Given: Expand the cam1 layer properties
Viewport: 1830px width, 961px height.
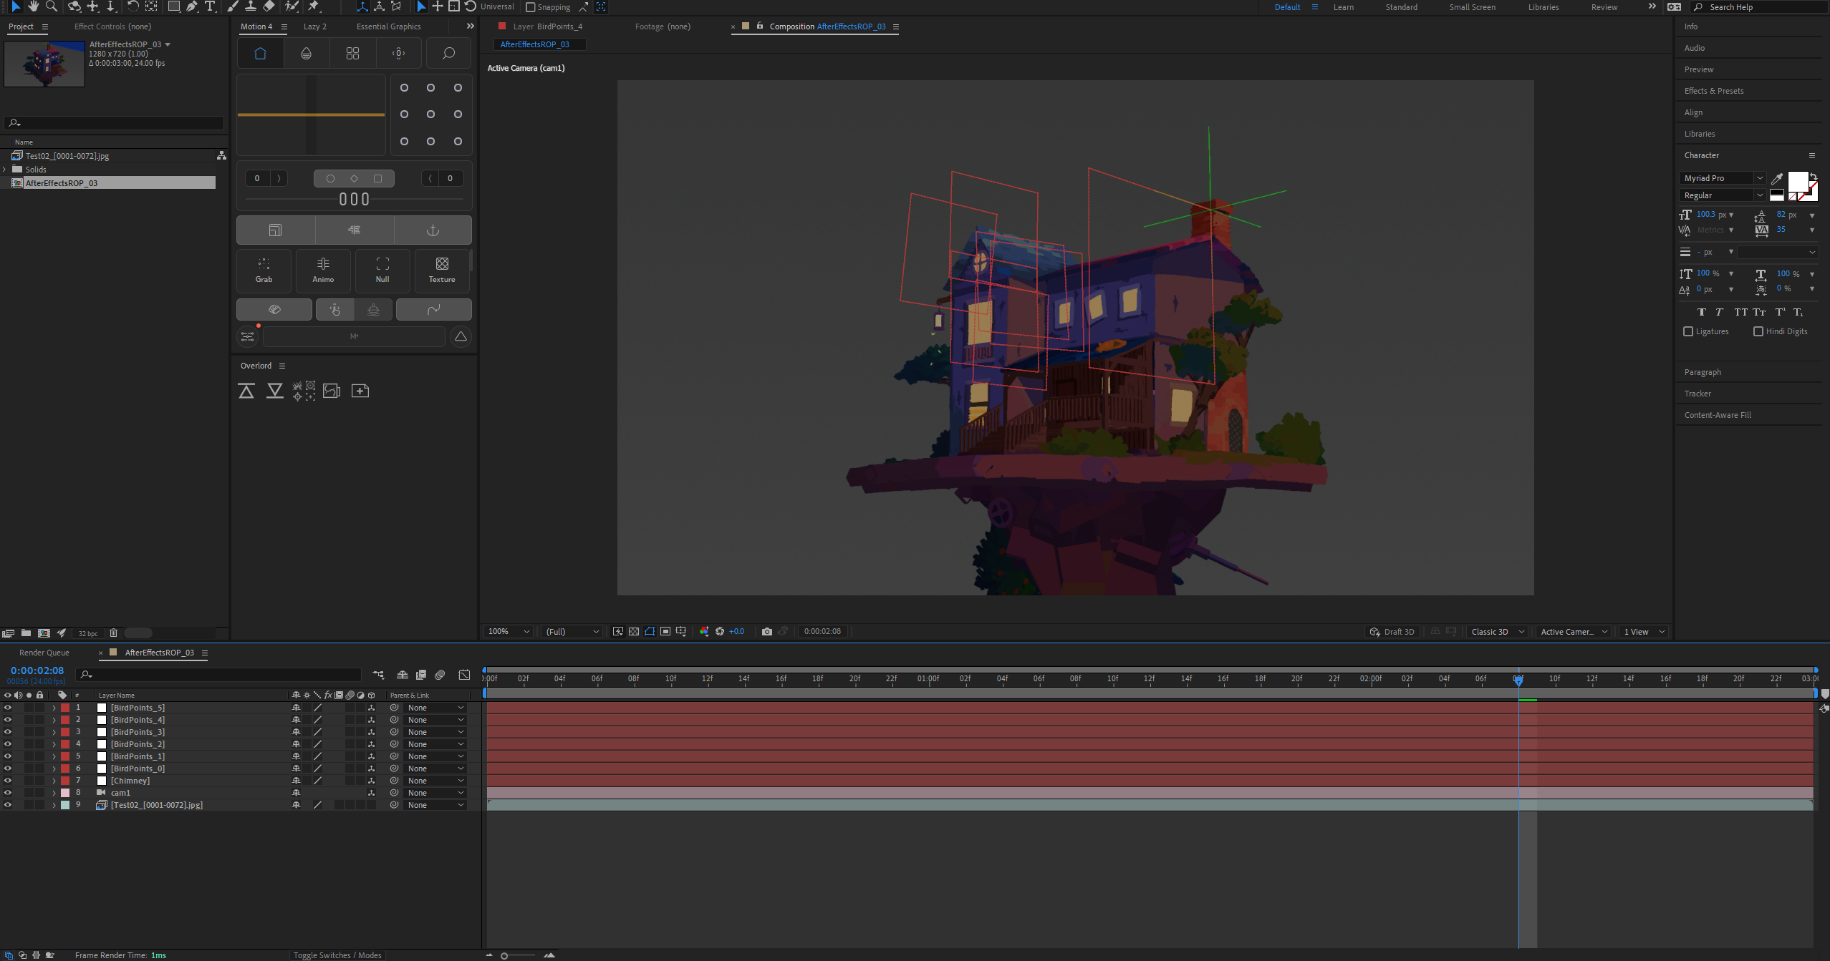Looking at the screenshot, I should (x=54, y=793).
